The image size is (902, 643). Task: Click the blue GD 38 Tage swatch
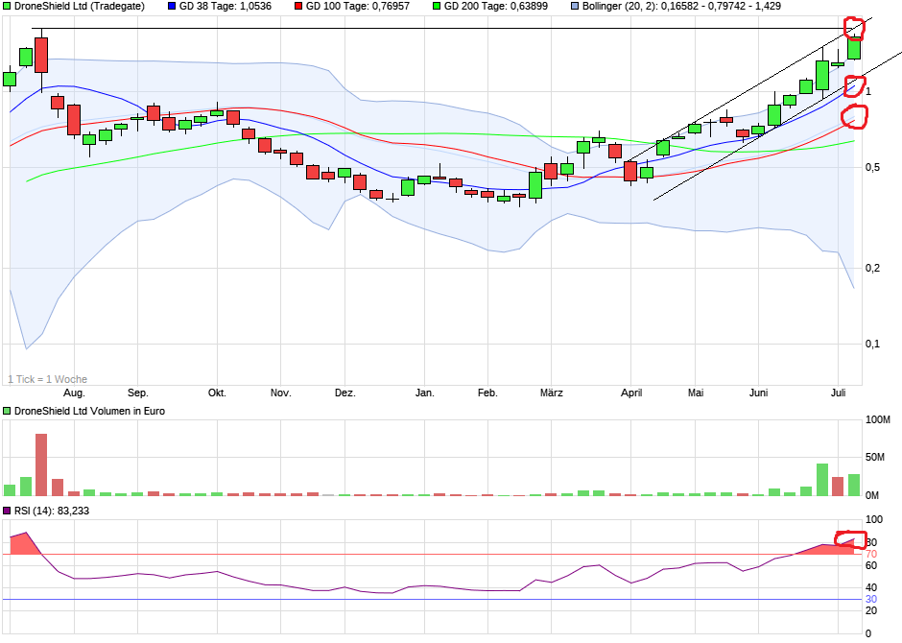(x=172, y=7)
